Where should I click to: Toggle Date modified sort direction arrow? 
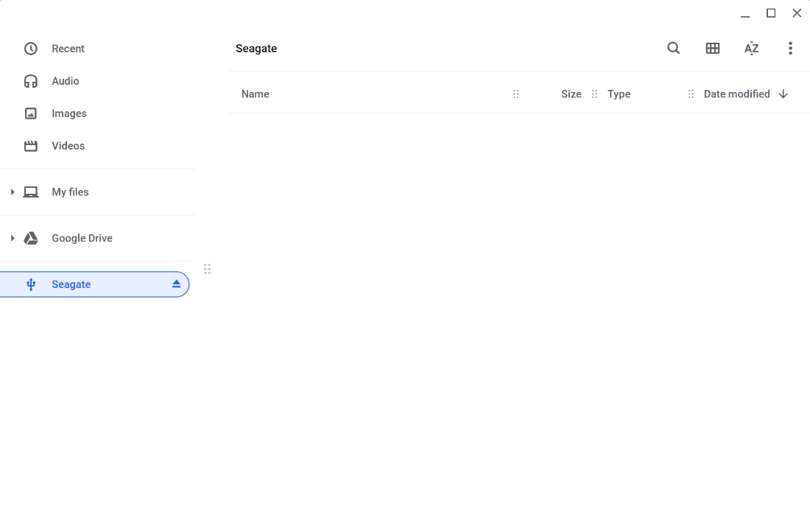tap(783, 94)
